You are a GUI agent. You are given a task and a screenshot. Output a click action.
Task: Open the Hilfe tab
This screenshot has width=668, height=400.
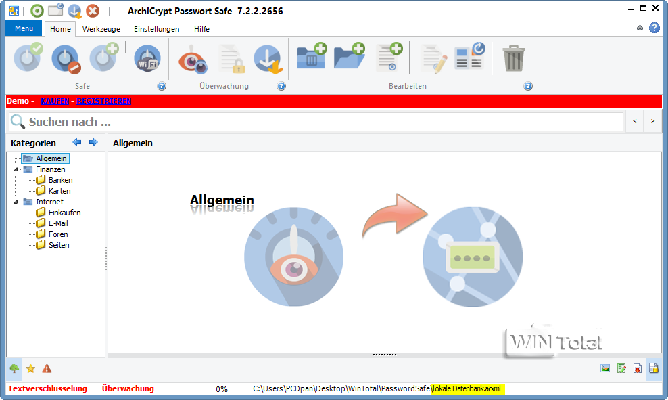point(201,29)
